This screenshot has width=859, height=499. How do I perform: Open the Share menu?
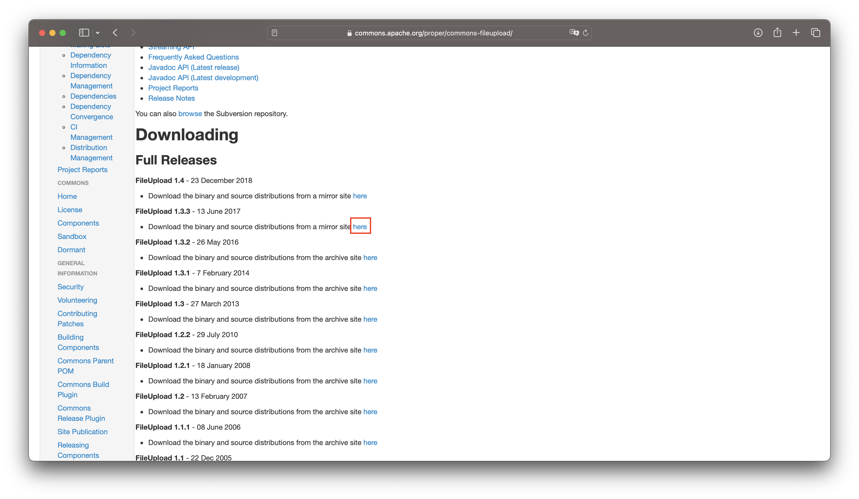click(x=777, y=32)
